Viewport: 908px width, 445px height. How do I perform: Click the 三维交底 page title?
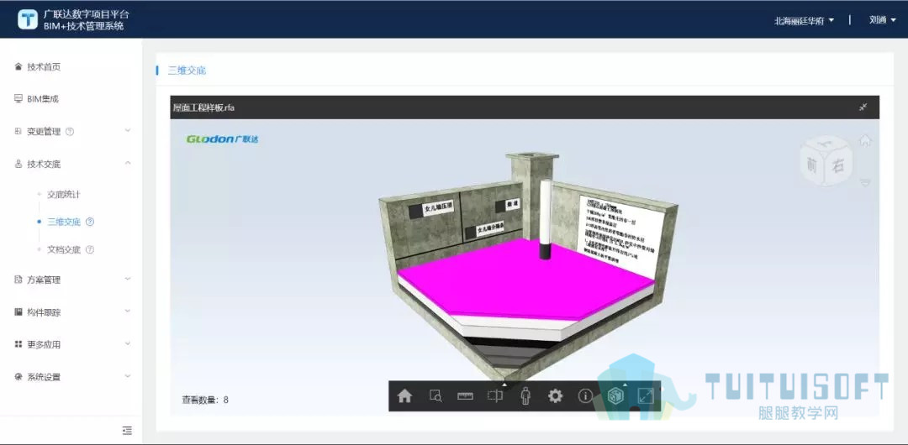187,71
